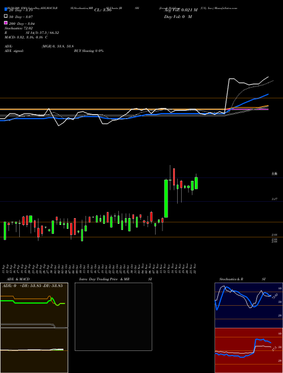Click the large green breakout candlestick
The width and height of the screenshot is (283, 373).
[166, 198]
